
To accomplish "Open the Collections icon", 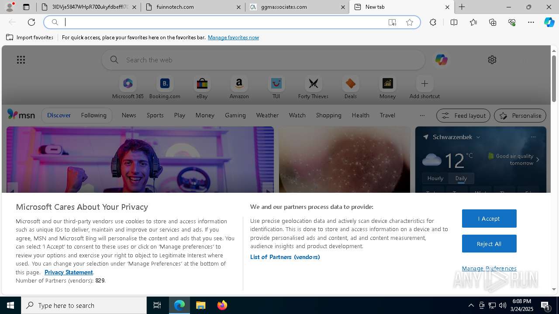I will pos(493,22).
